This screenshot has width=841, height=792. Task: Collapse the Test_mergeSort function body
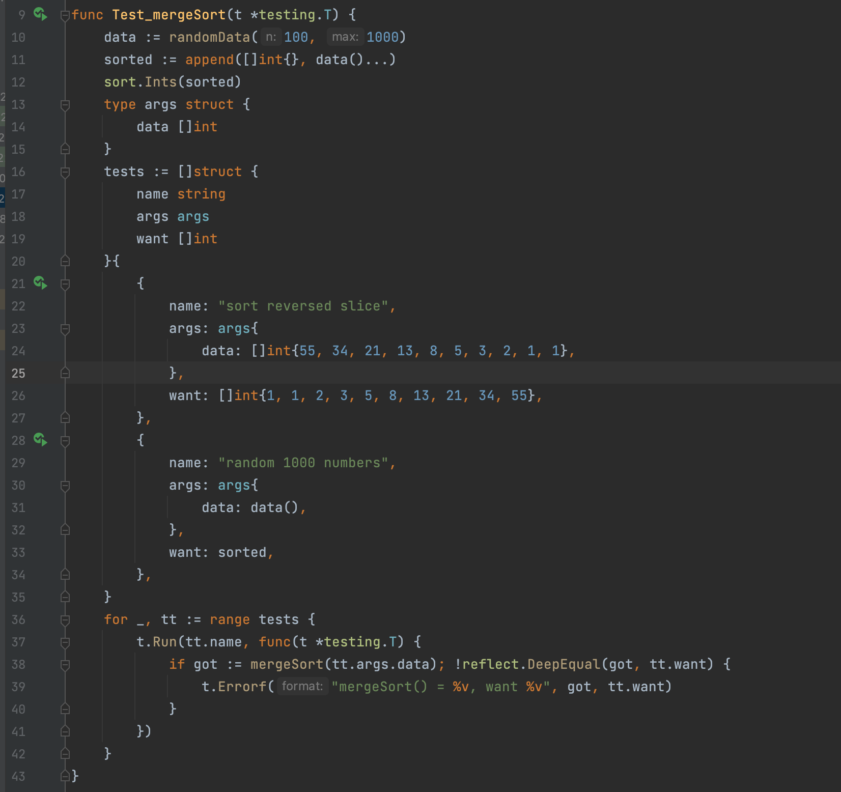click(x=65, y=15)
